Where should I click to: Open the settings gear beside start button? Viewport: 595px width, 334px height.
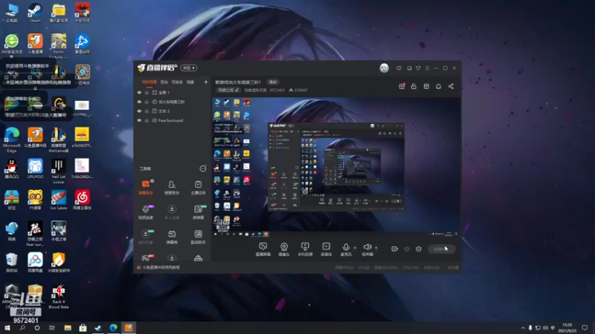click(x=419, y=249)
